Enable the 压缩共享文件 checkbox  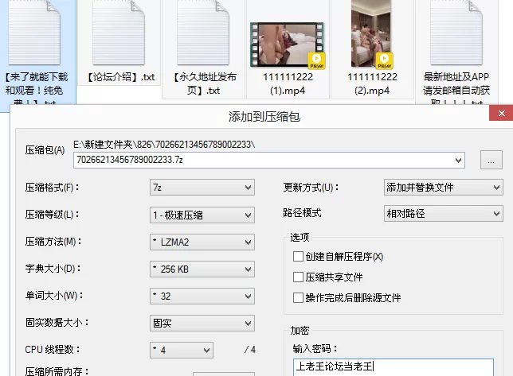298,277
